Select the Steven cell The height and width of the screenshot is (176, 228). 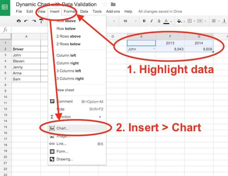tap(26, 61)
